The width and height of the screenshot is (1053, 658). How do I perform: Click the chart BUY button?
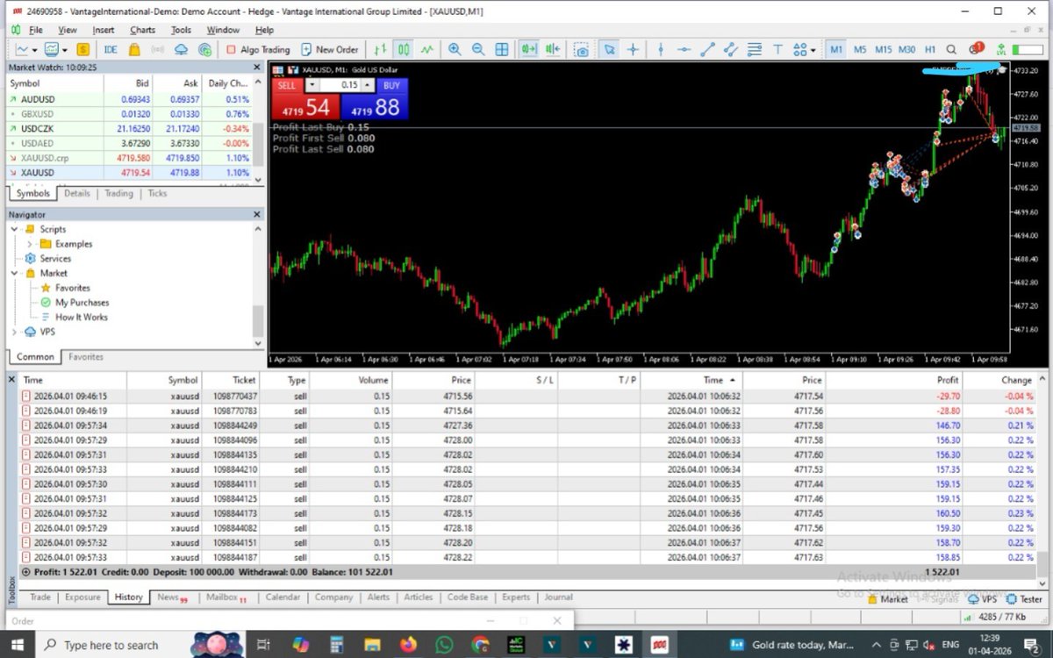[x=391, y=85]
